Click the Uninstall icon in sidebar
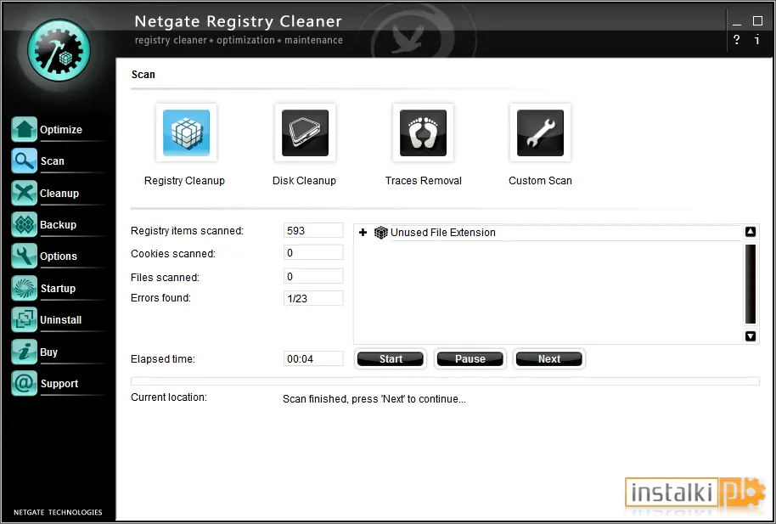Screen dimensions: 776x524 [25, 320]
